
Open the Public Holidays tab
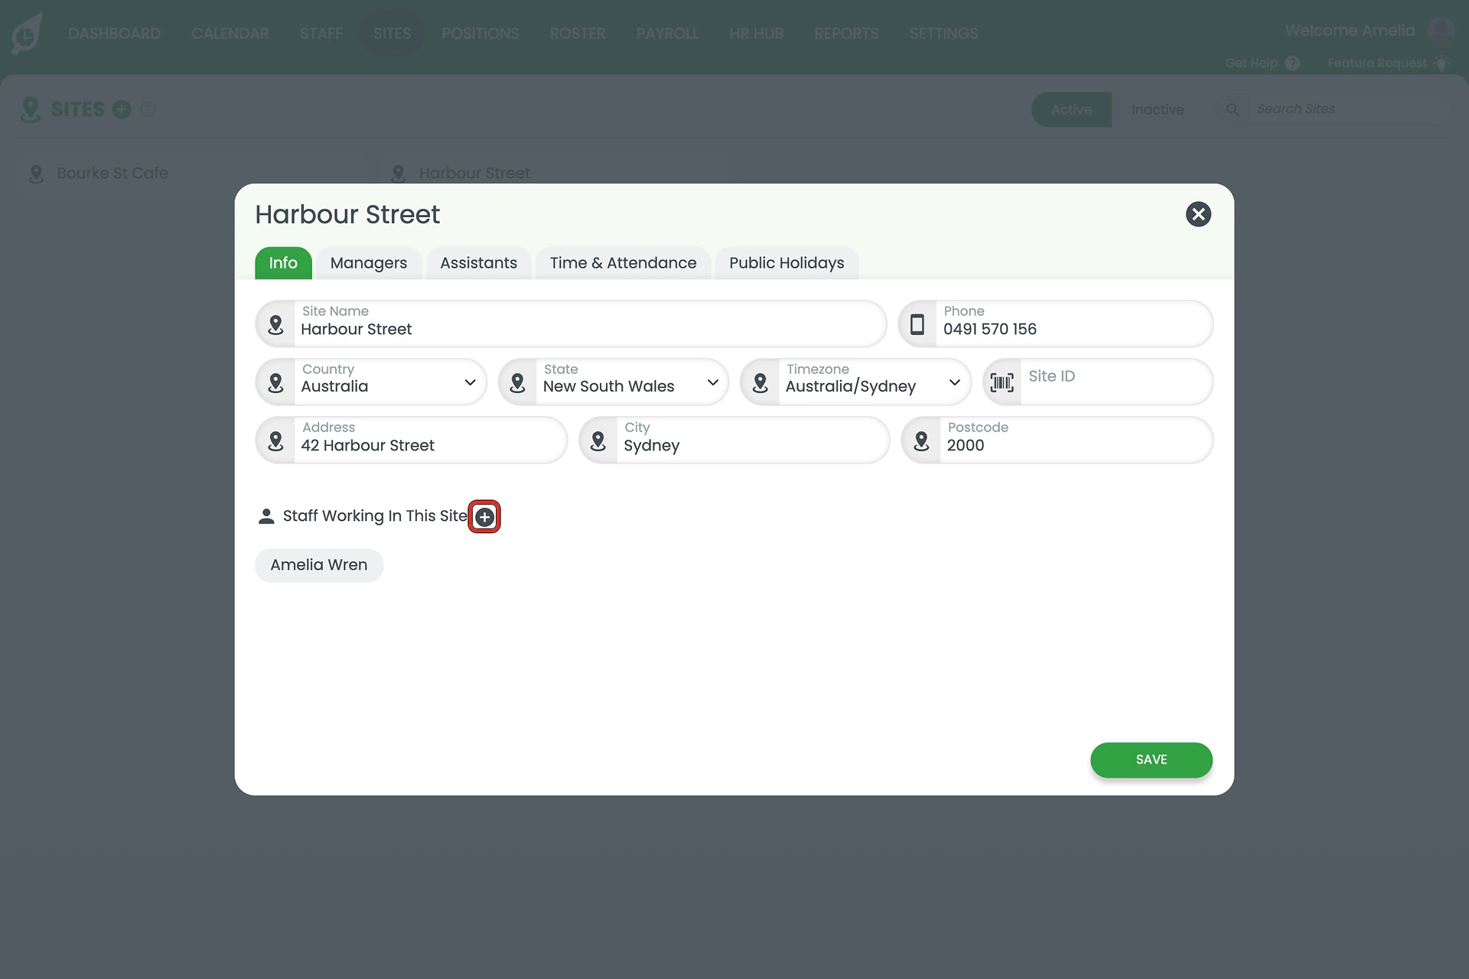(787, 263)
